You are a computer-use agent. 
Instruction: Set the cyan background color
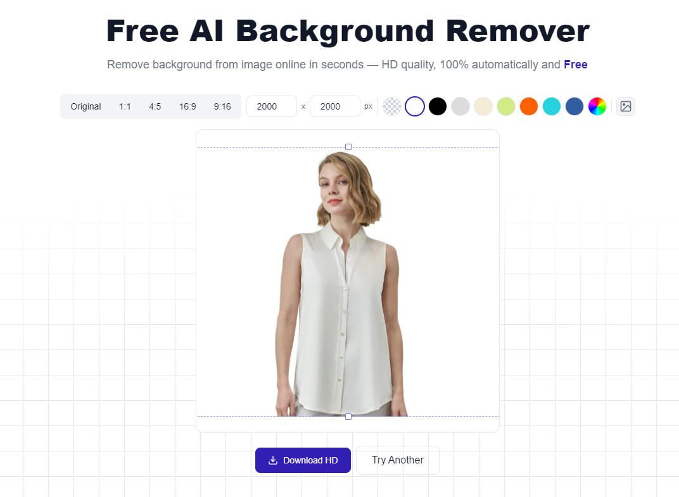click(x=552, y=106)
